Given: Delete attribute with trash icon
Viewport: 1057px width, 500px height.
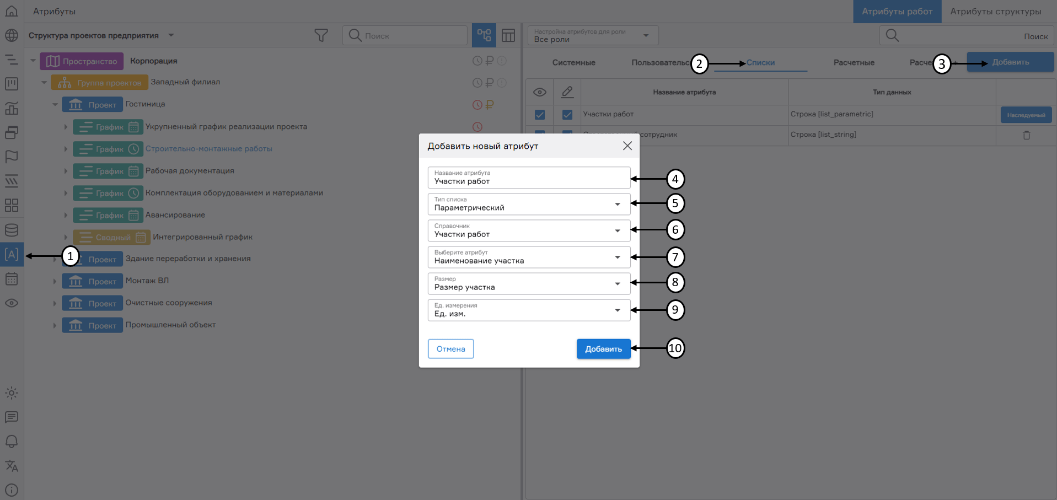Looking at the screenshot, I should coord(1026,135).
